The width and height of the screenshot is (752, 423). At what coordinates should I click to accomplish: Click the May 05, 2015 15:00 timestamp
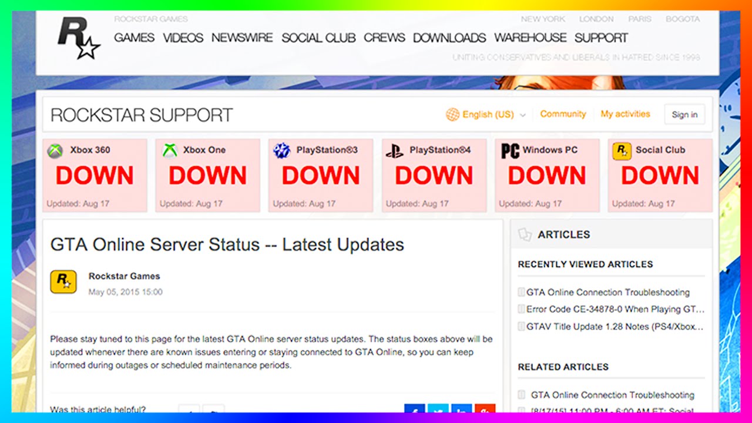coord(125,292)
